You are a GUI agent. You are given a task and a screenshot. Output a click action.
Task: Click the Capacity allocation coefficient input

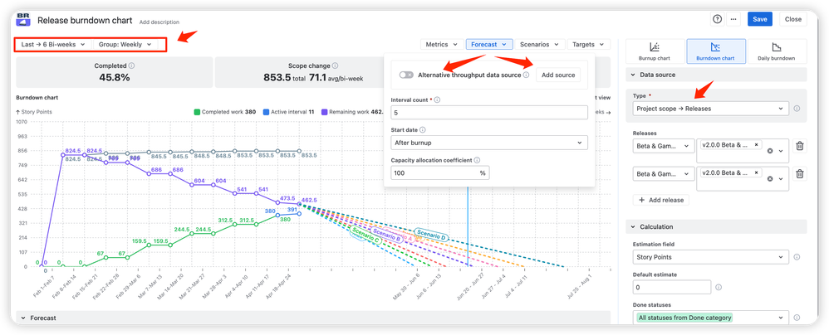440,172
